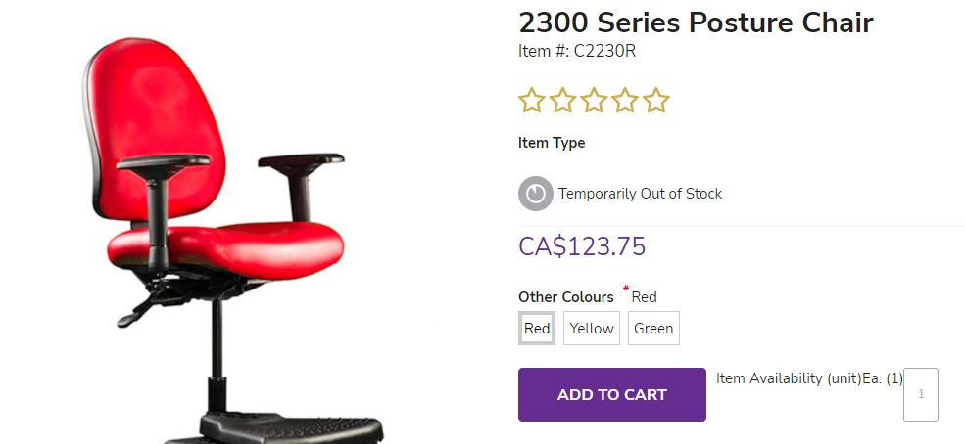Image resolution: width=965 pixels, height=444 pixels.
Task: Rate the chair five stars
Action: (656, 100)
